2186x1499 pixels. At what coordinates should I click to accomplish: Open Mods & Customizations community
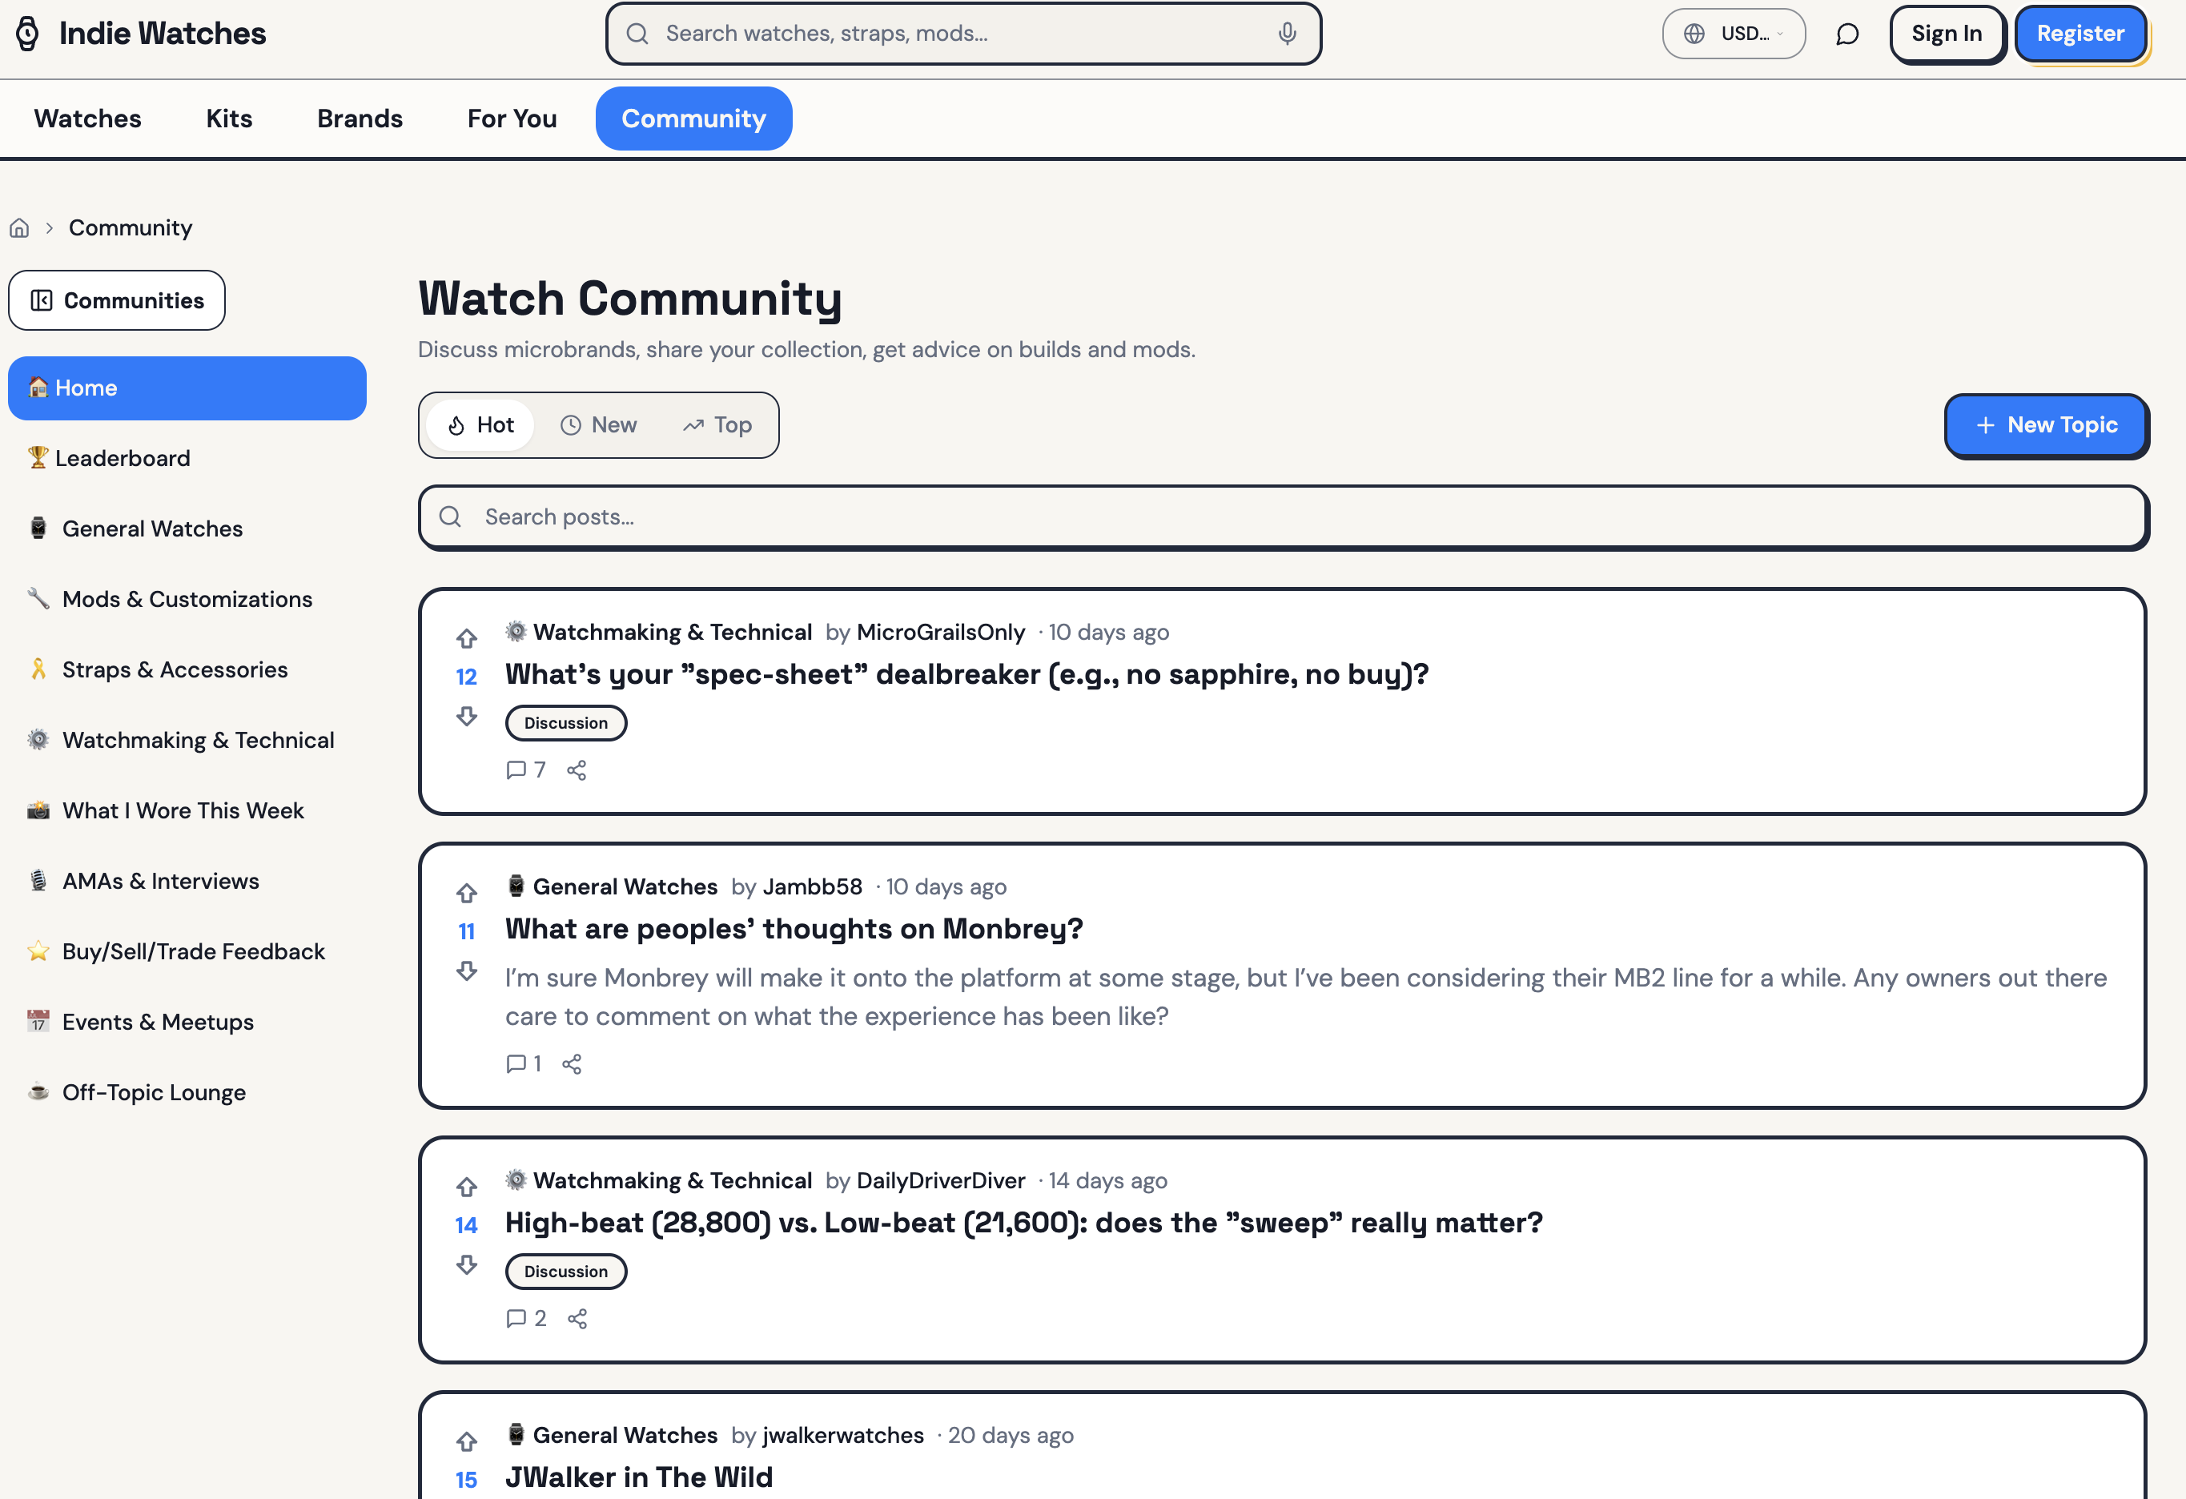coord(187,599)
